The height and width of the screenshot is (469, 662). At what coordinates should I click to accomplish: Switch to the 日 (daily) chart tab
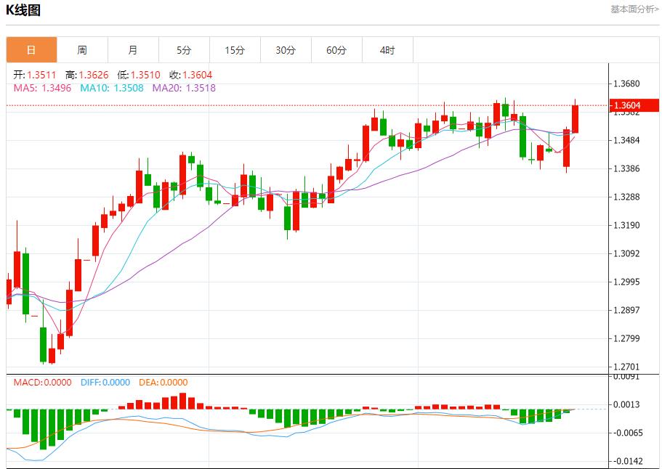tap(31, 50)
